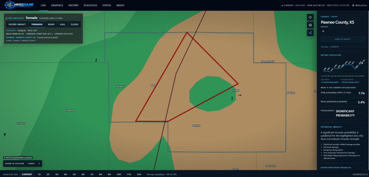Select the 8H analysis age
369x177 pixels.
click(101, 174)
